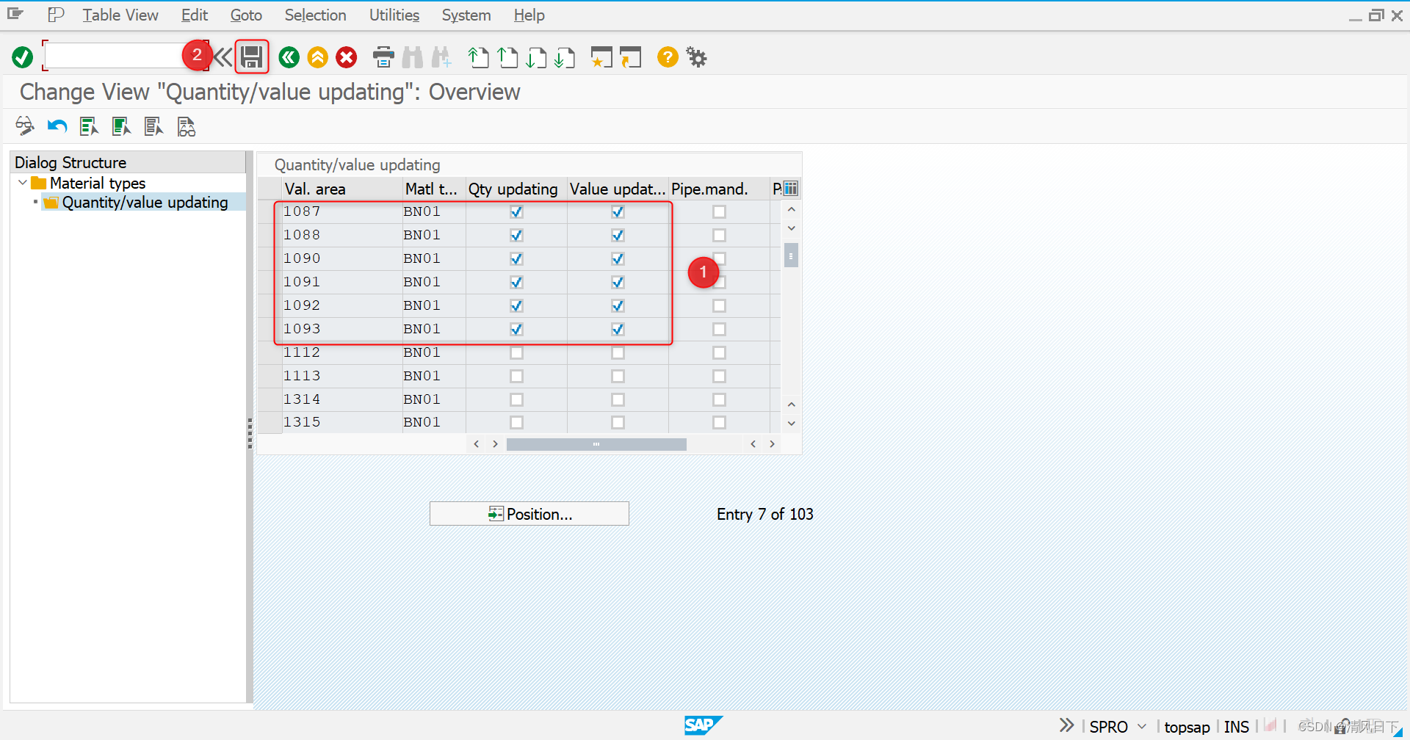The height and width of the screenshot is (740, 1410).
Task: Check Pipe.mand. for area 1090
Action: coord(719,258)
